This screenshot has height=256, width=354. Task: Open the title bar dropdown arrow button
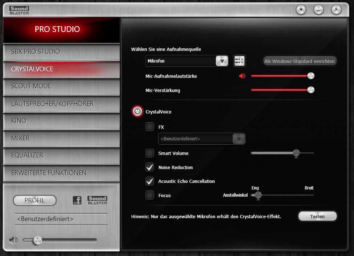point(301,10)
